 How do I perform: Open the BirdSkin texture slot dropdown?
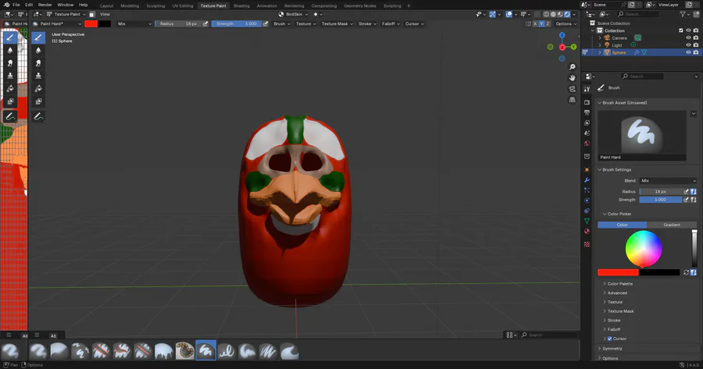(x=293, y=14)
